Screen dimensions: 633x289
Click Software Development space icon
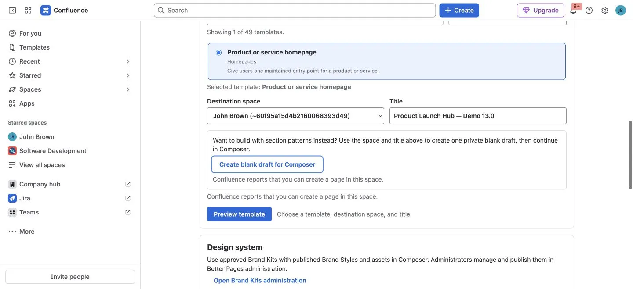coord(12,151)
